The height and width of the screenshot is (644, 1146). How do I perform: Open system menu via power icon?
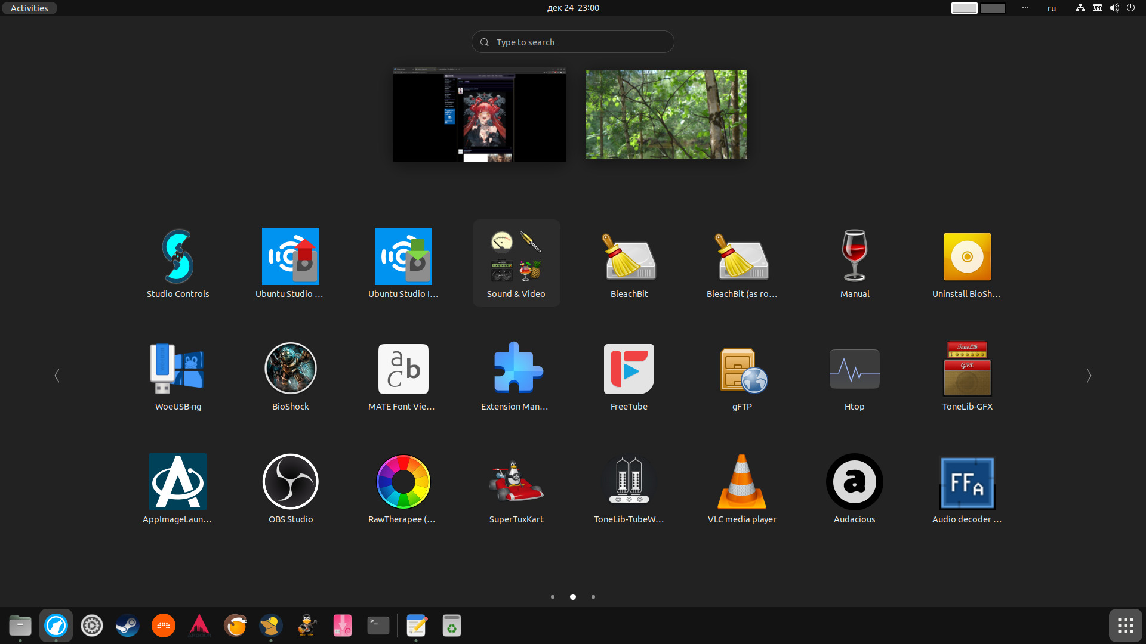pyautogui.click(x=1130, y=8)
